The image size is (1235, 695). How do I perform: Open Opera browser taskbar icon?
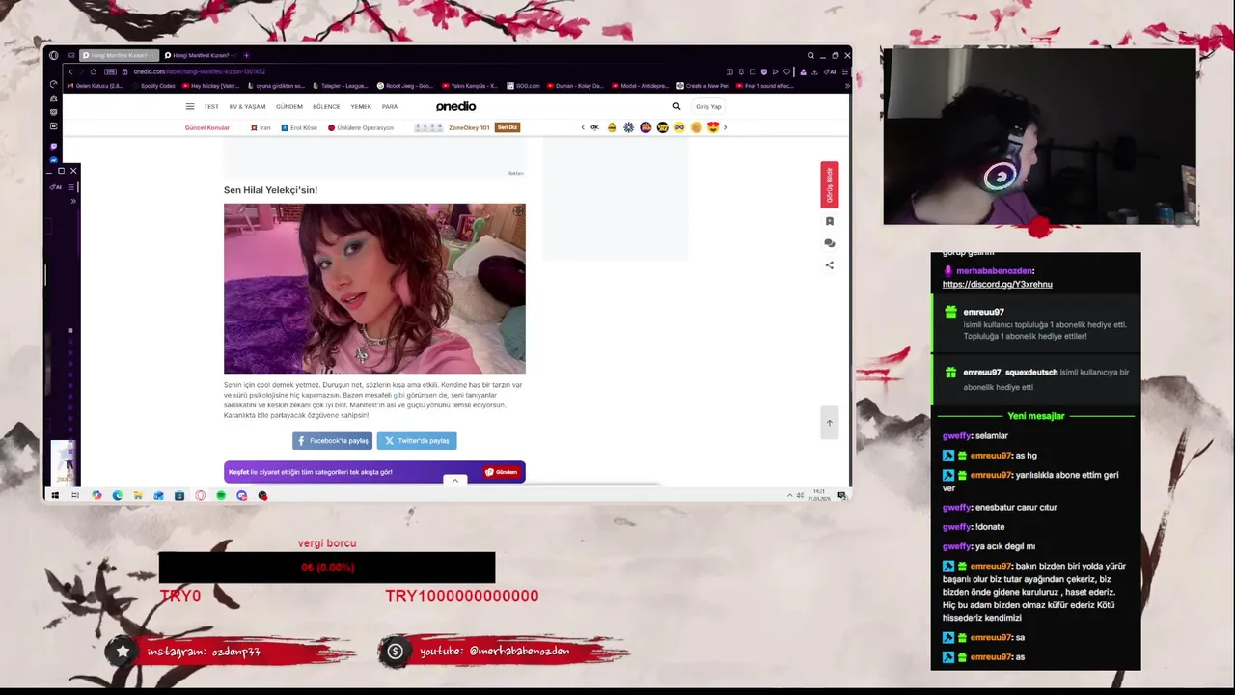[200, 495]
